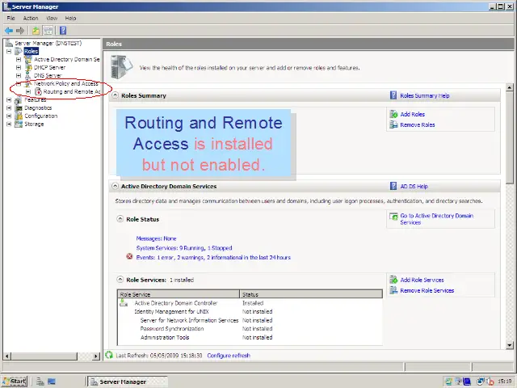
Task: Click the Remove Roles icon
Action: click(x=393, y=124)
